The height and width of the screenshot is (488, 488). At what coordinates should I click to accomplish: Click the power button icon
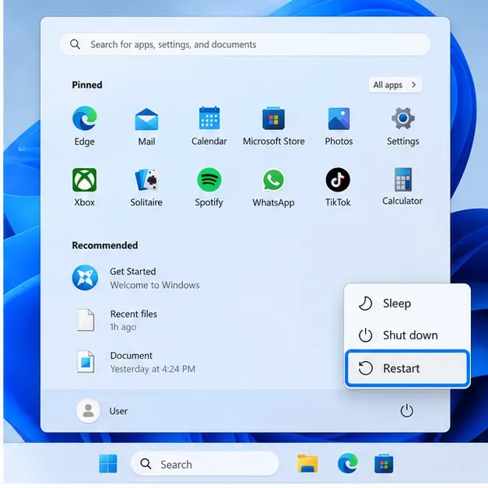[406, 411]
